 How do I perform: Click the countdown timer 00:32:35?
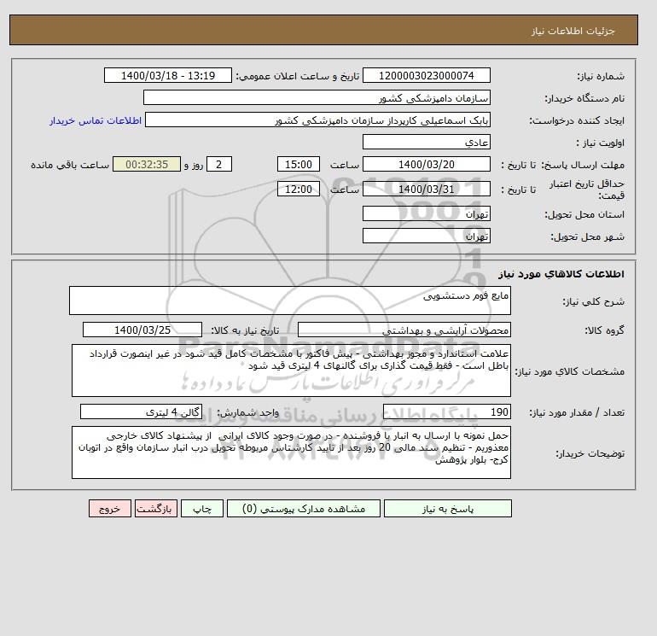[147, 165]
